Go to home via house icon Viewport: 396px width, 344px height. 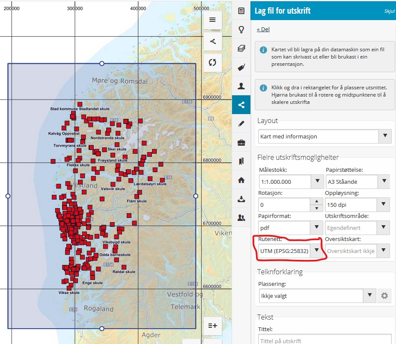tap(241, 180)
